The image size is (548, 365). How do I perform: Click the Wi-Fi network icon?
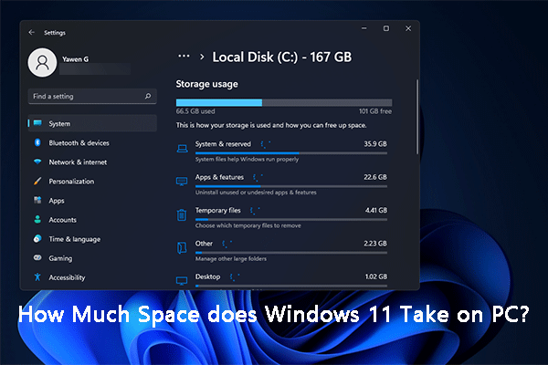37,162
